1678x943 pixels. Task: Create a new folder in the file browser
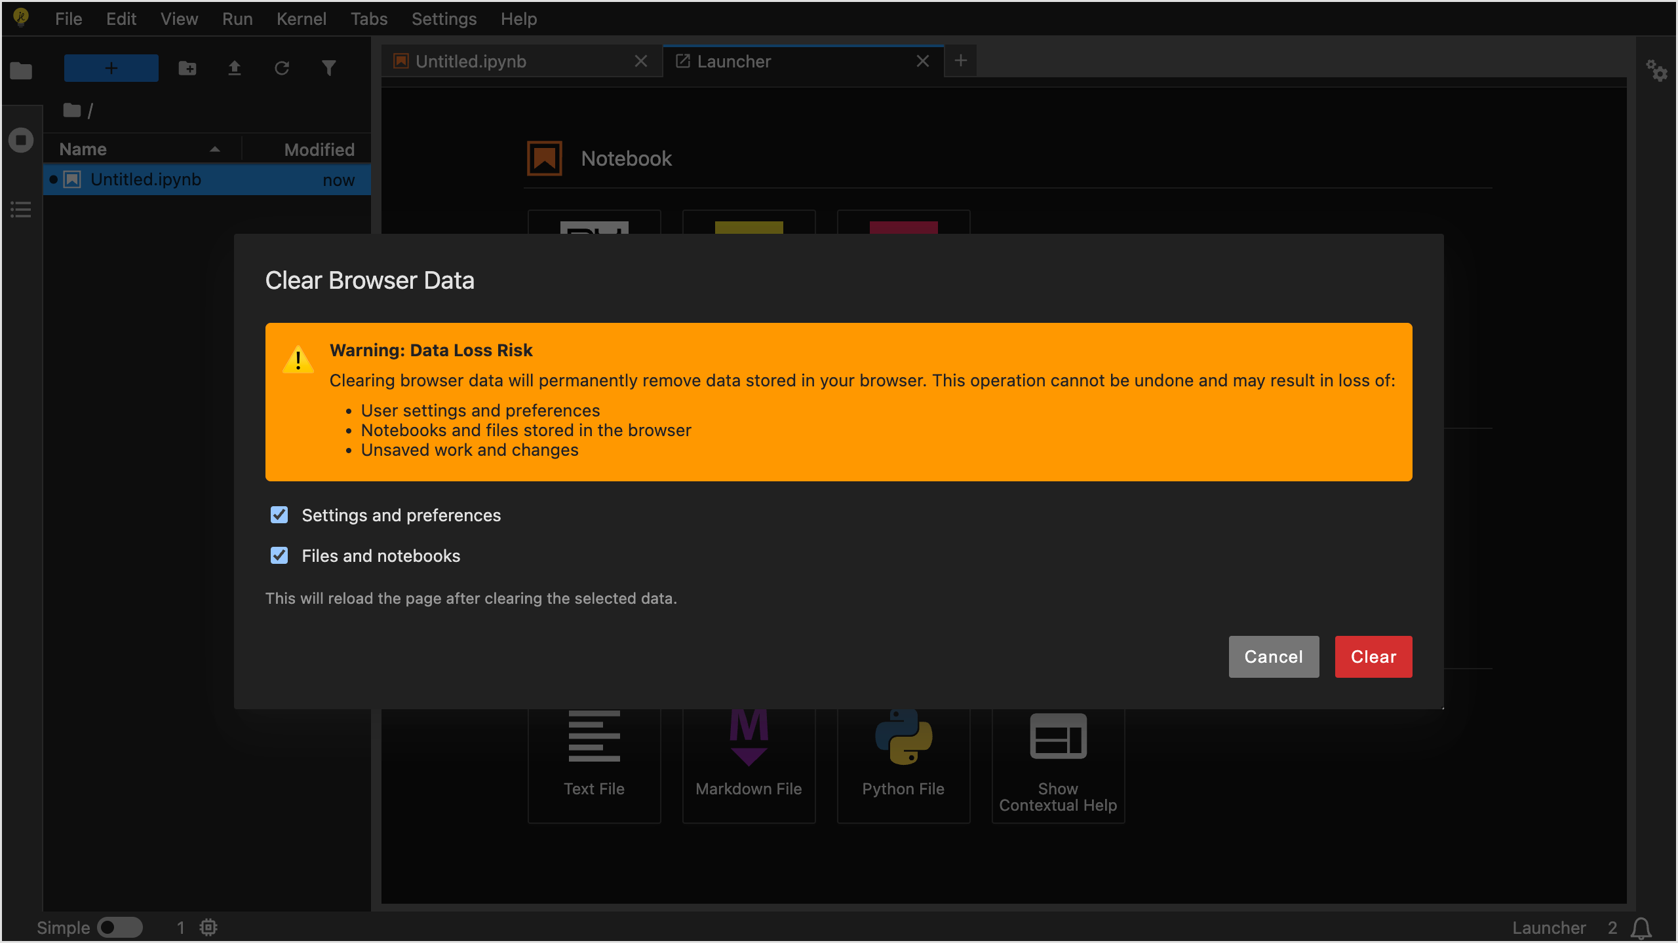[187, 68]
